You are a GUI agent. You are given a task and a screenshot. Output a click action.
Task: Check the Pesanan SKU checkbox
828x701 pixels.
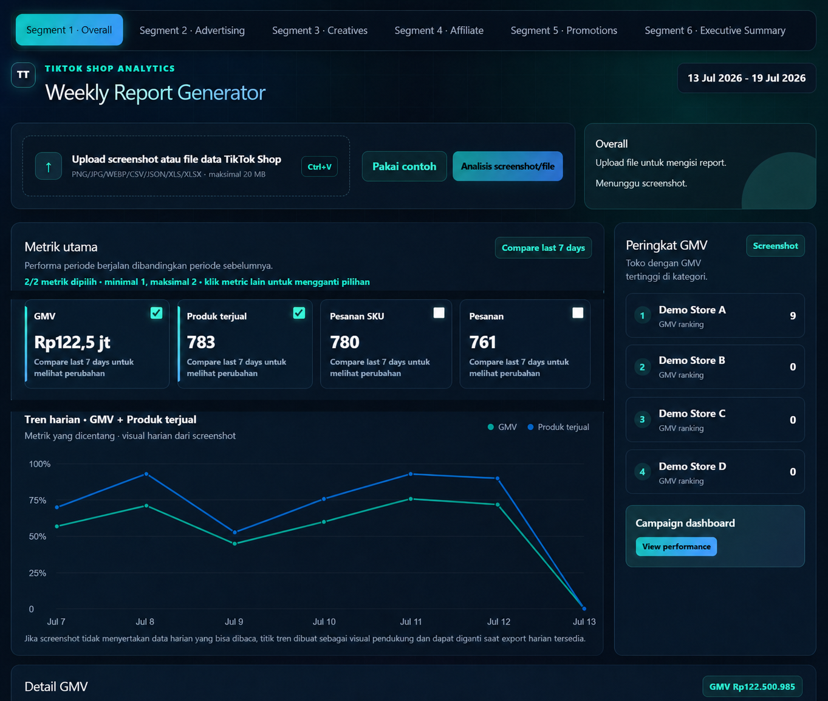click(x=439, y=313)
